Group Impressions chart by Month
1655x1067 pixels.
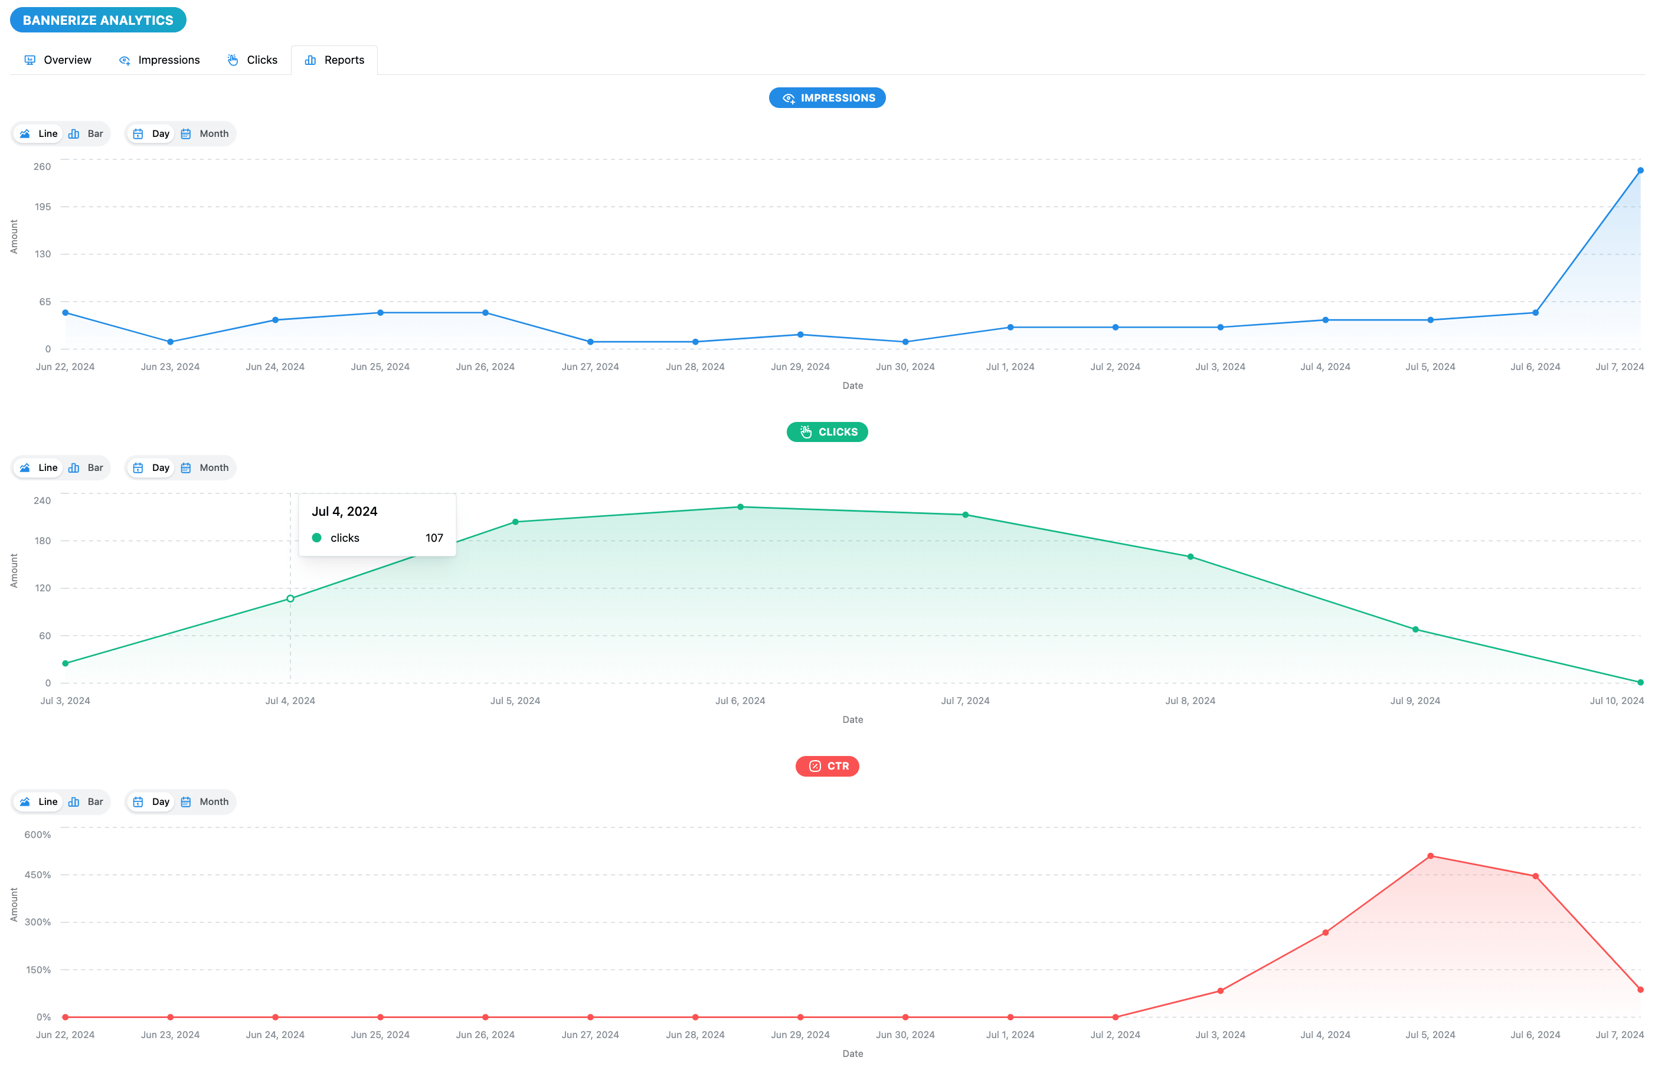coord(205,134)
